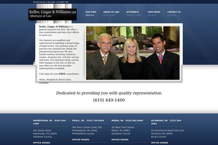Click the Keller Lisgar & Williams home page header text
This screenshot has width=218, height=145.
[51, 2]
